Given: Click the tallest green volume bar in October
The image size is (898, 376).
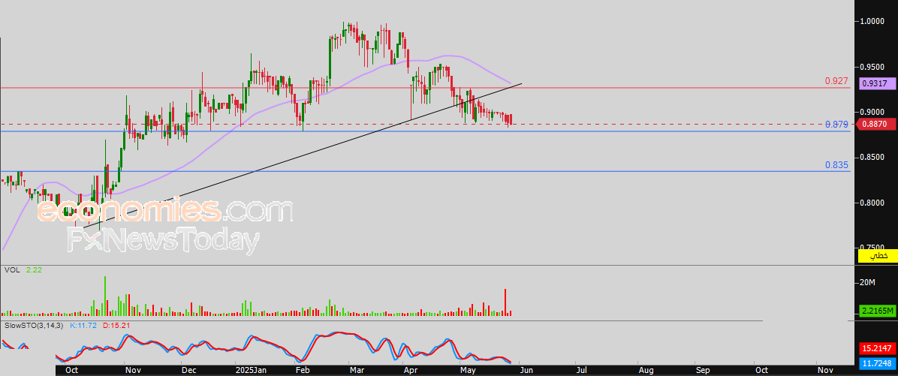Looking at the screenshot, I should 105,296.
